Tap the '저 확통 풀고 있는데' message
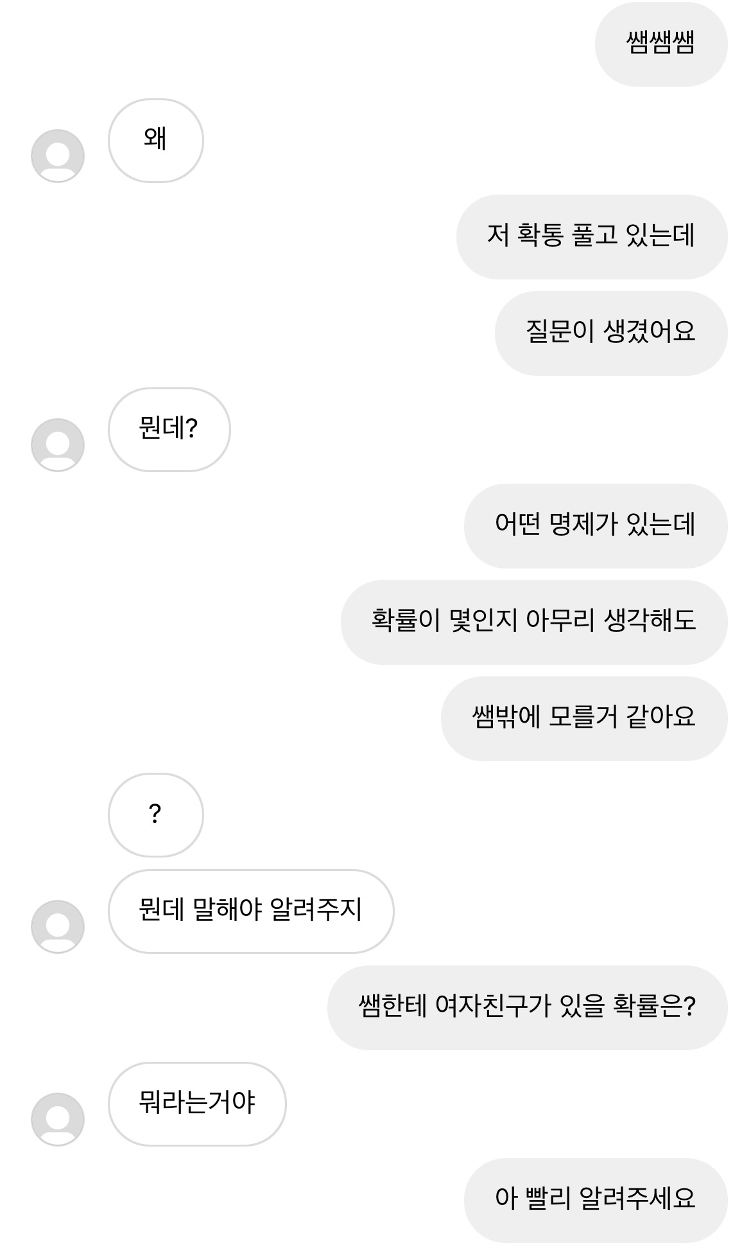Viewport: 751px width, 1250px height. 591,237
